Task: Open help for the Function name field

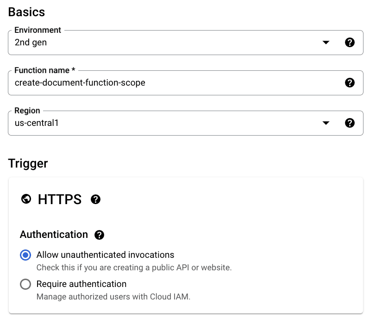Action: coord(350,83)
